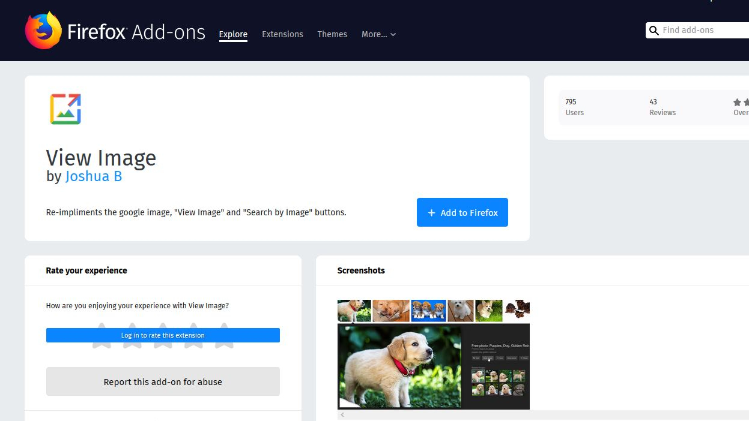Screen dimensions: 749x421
Task: Click Log in to rate this extension
Action: 163,335
